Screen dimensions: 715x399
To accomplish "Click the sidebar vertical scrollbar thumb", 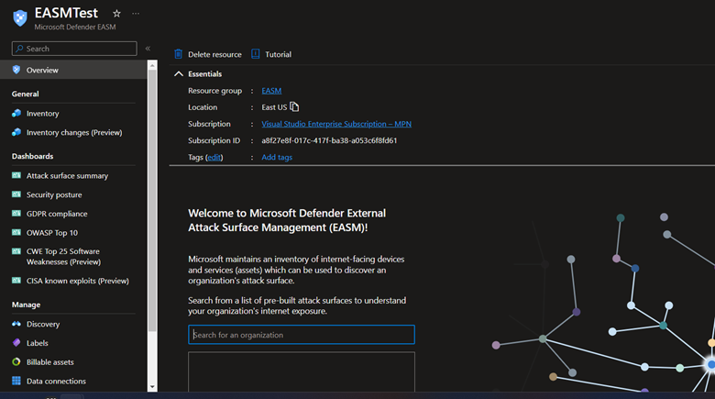I will (152, 200).
